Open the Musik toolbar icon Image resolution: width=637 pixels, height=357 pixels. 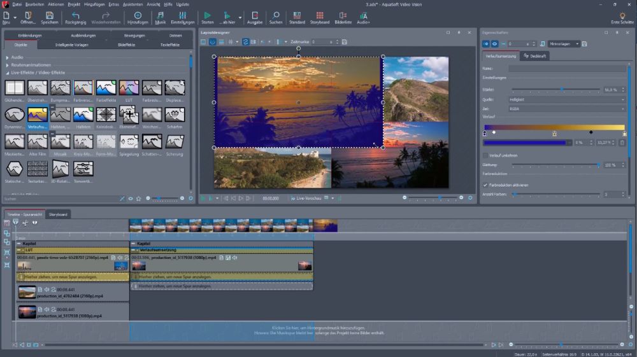click(160, 16)
